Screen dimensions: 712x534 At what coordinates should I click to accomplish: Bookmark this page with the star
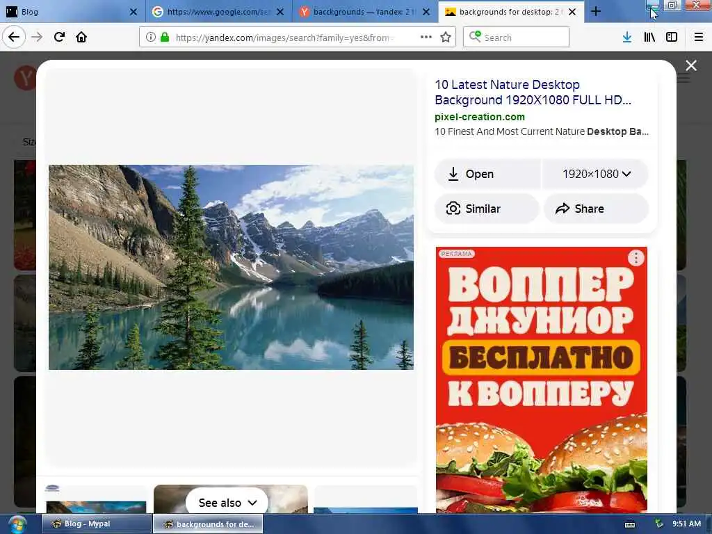click(446, 37)
